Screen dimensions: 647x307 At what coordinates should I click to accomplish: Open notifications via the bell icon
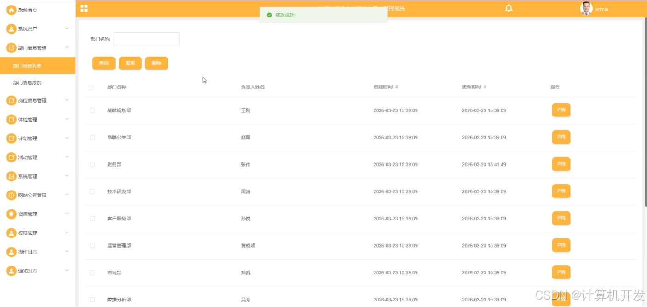508,8
